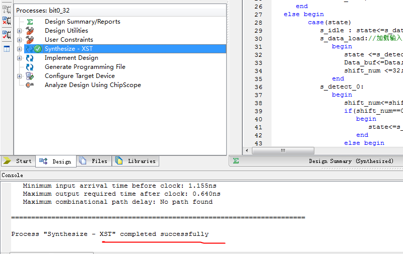Viewport: 403px width, 254px height.
Task: Expand the Configure Target Device node
Action: click(20, 76)
